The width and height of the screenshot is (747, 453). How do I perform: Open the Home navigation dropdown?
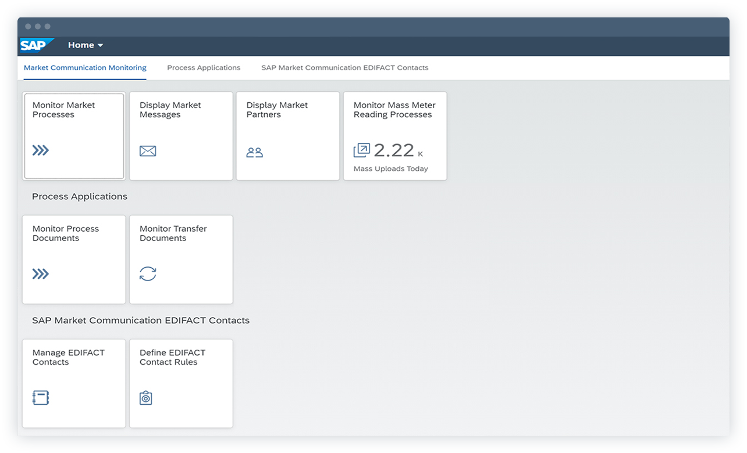point(85,45)
